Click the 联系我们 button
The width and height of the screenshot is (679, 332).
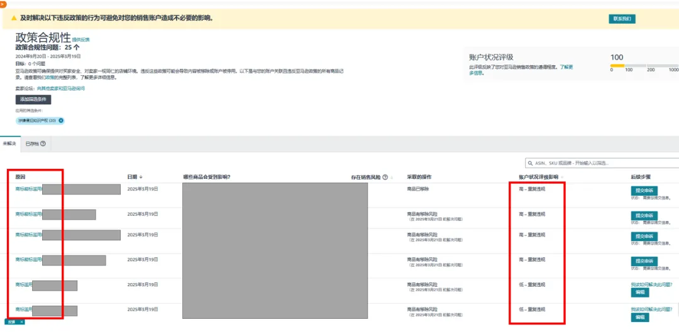622,19
